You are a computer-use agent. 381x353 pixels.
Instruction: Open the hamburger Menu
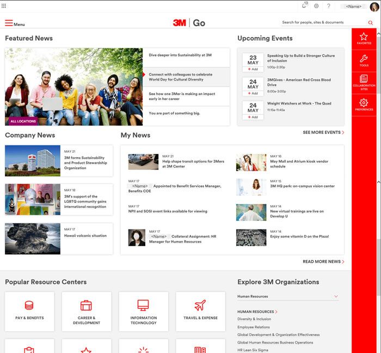click(x=15, y=23)
